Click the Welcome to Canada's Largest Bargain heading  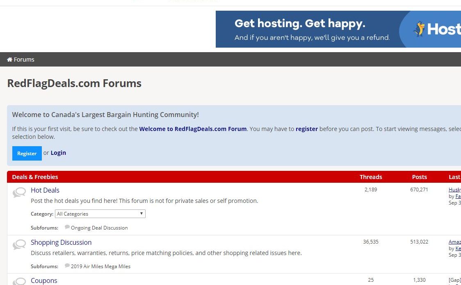(105, 115)
